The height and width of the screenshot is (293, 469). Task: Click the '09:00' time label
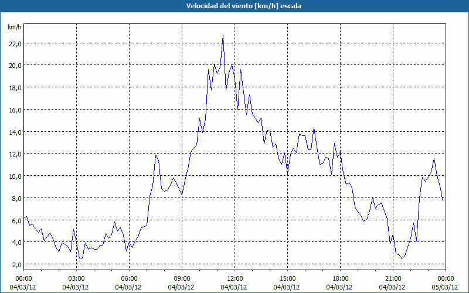(182, 279)
